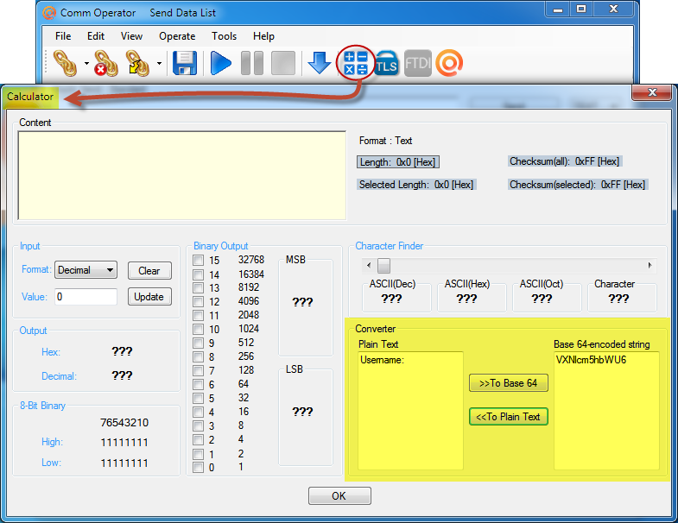
Task: Save with the floppy disk icon
Action: pyautogui.click(x=185, y=63)
